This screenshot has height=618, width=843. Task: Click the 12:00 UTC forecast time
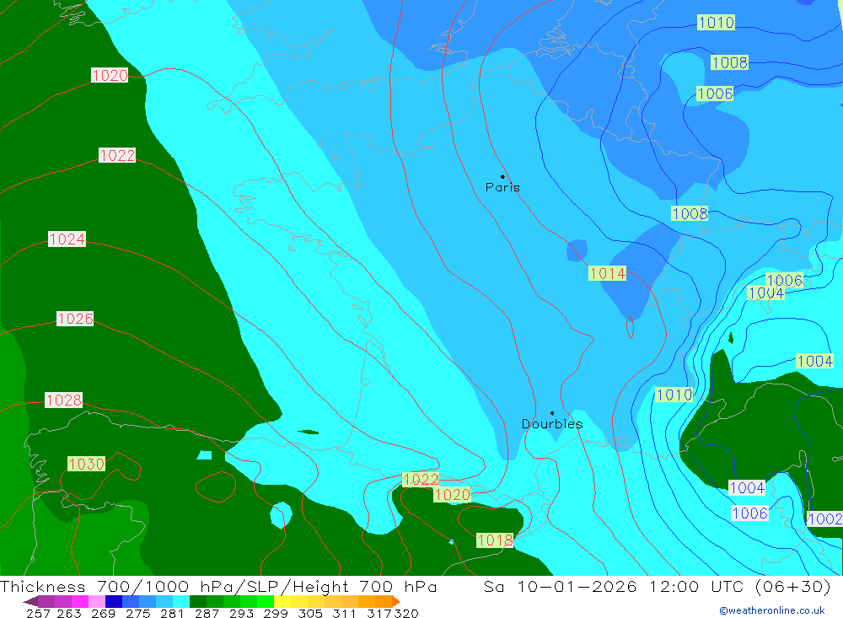click(x=698, y=586)
